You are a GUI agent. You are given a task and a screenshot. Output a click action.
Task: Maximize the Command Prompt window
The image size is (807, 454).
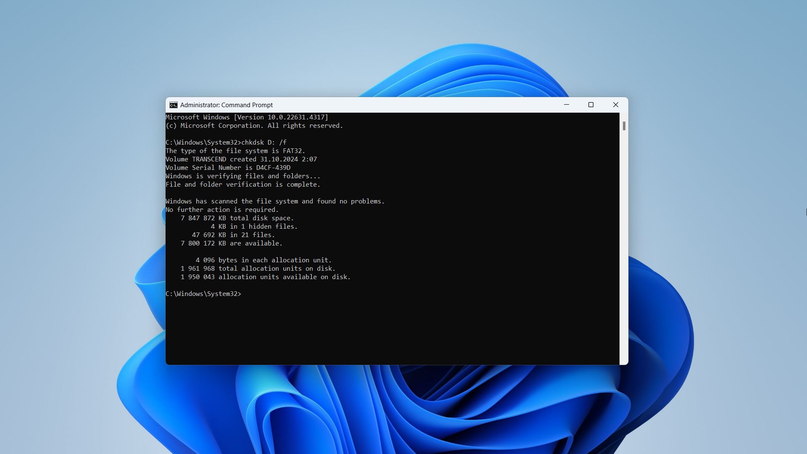coord(591,105)
